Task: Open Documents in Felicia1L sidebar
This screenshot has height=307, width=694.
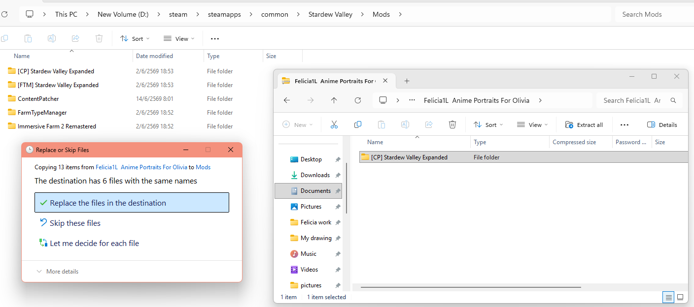Action: tap(308, 191)
